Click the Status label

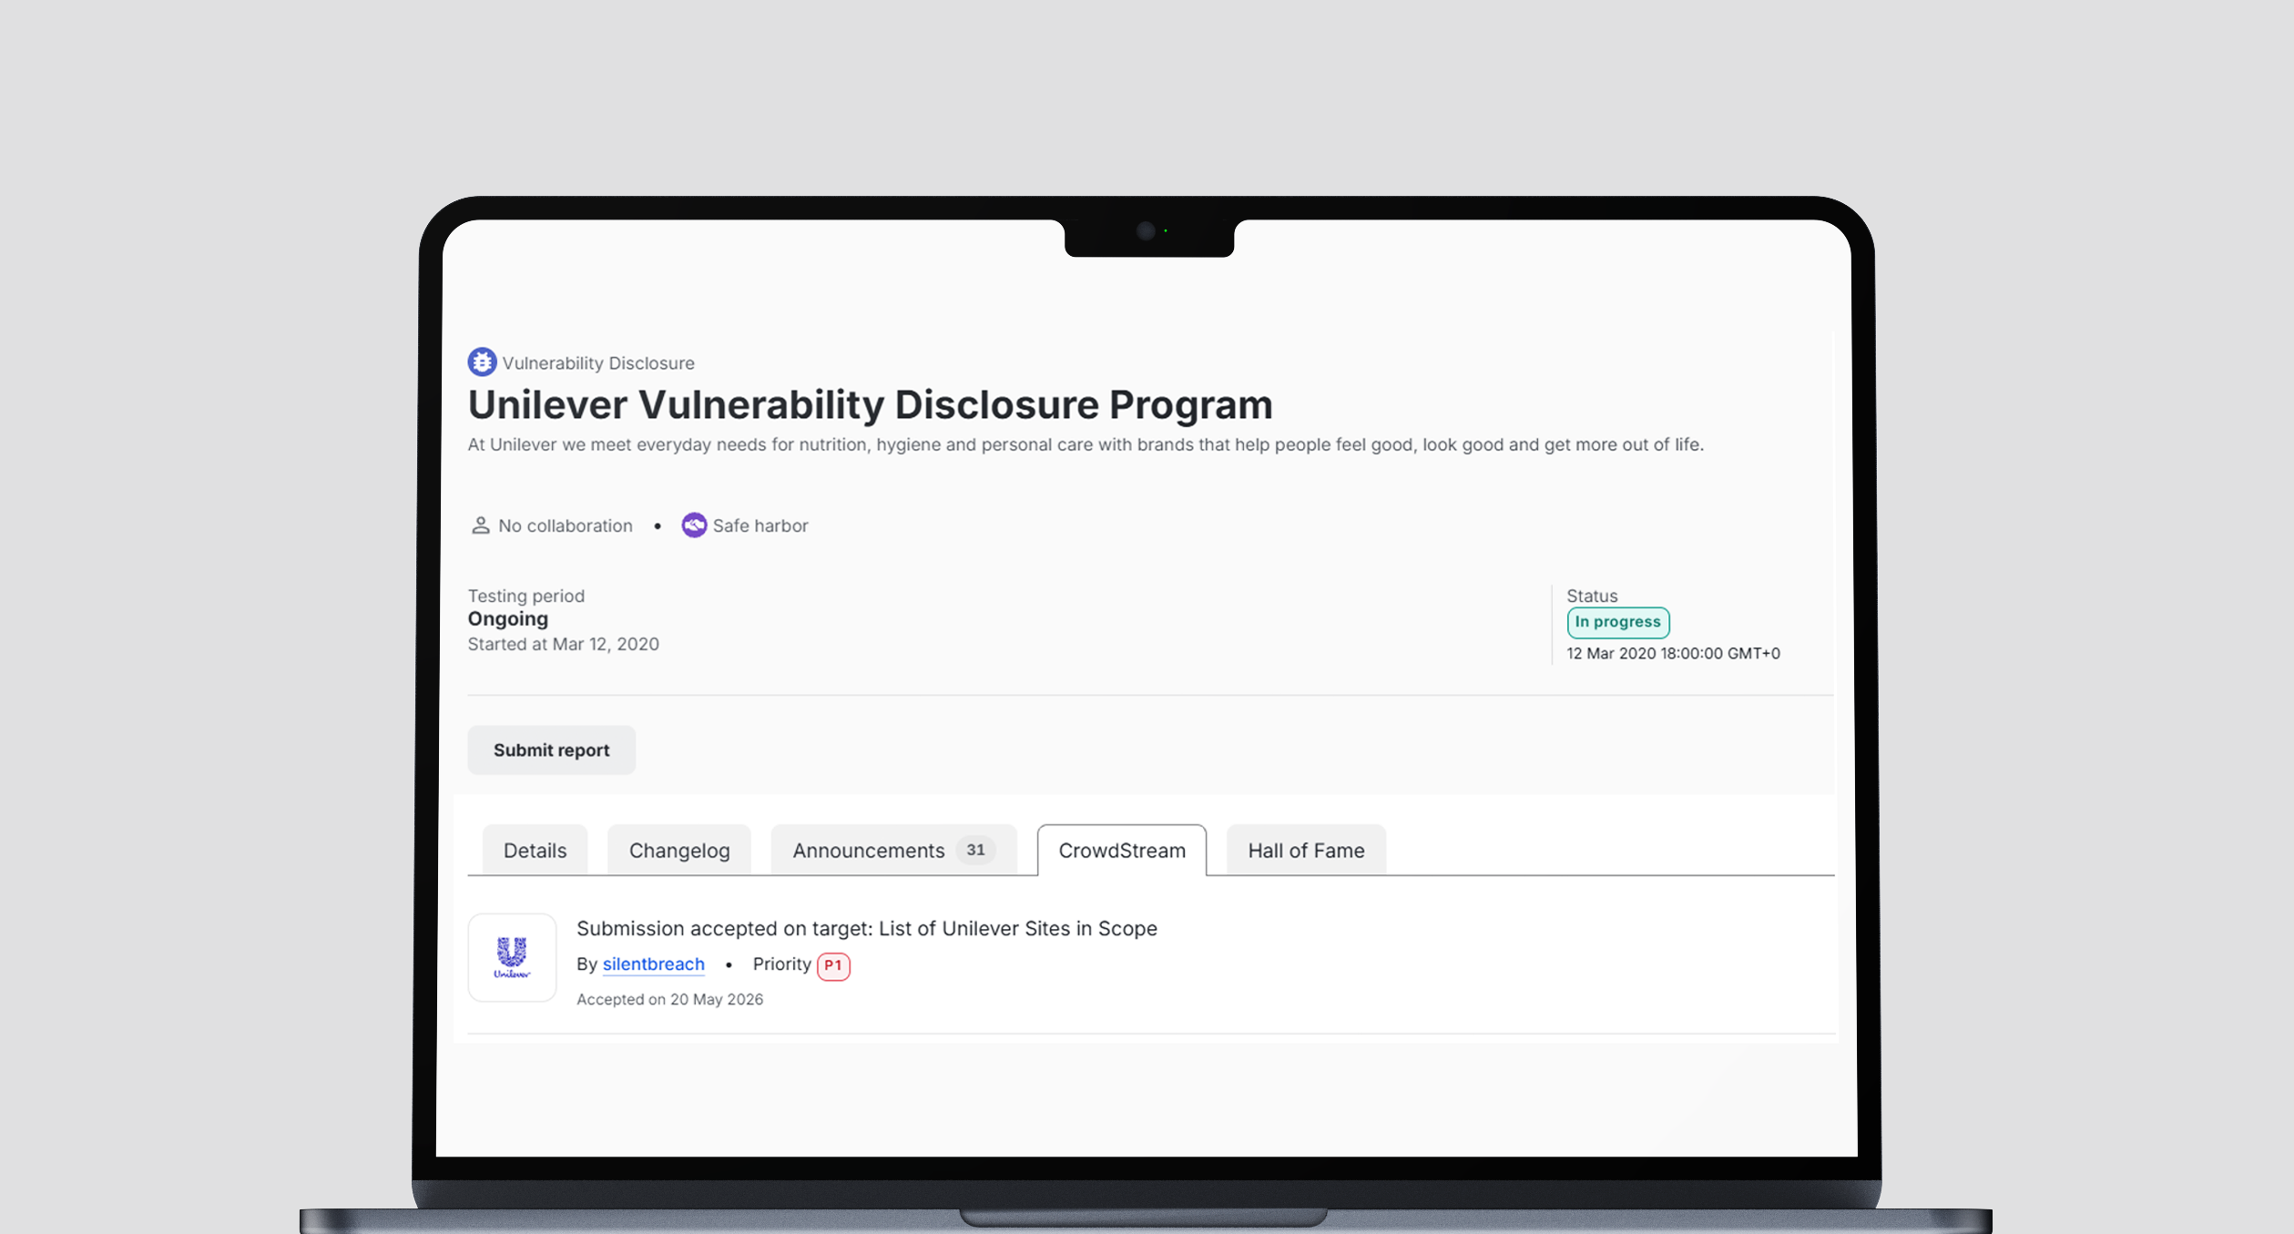pyautogui.click(x=1592, y=596)
